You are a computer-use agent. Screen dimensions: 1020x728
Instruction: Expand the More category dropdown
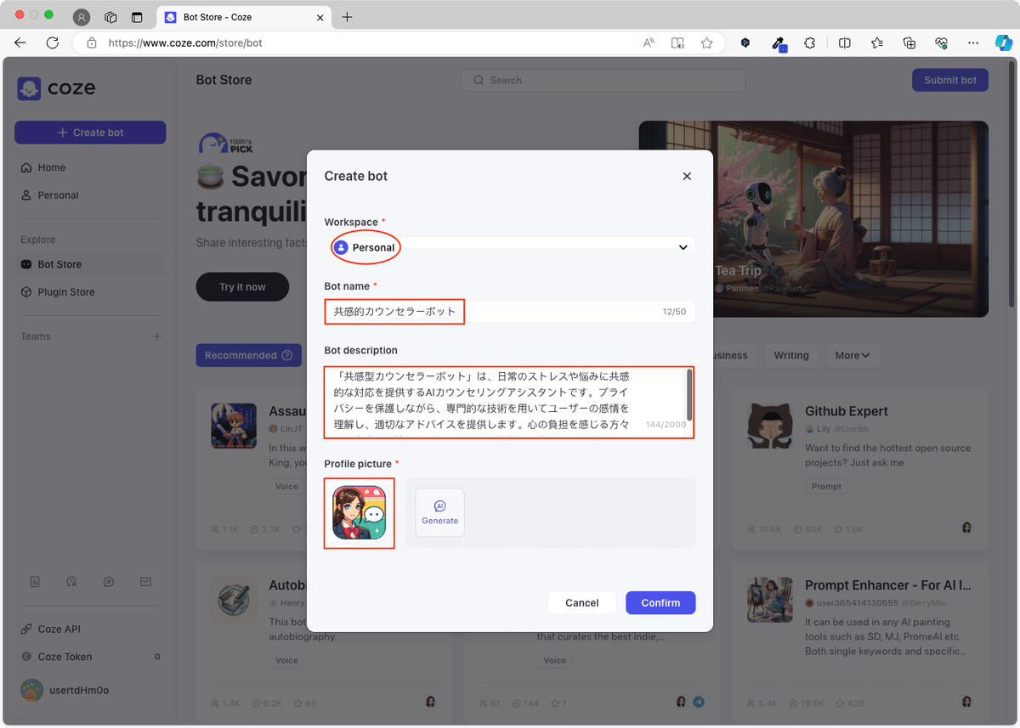pos(853,355)
